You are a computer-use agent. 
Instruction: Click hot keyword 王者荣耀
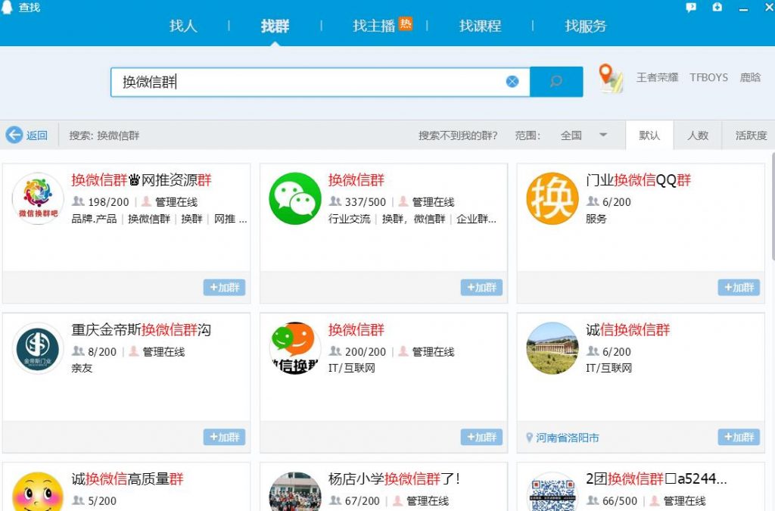tap(657, 77)
